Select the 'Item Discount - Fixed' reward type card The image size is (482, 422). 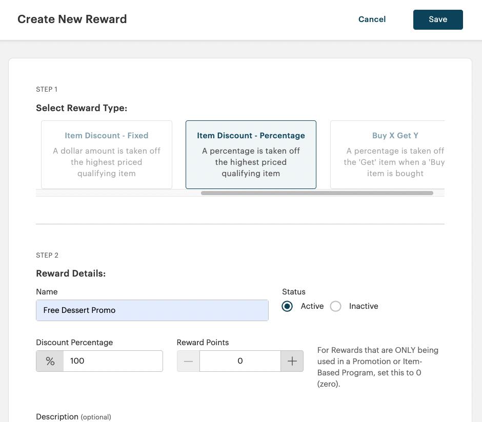106,154
